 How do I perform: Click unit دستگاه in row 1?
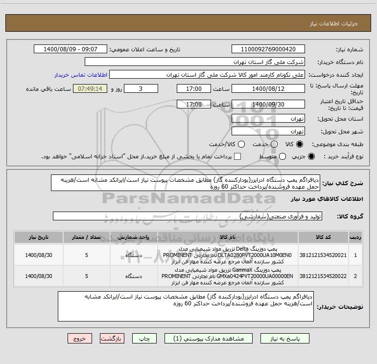(134, 255)
